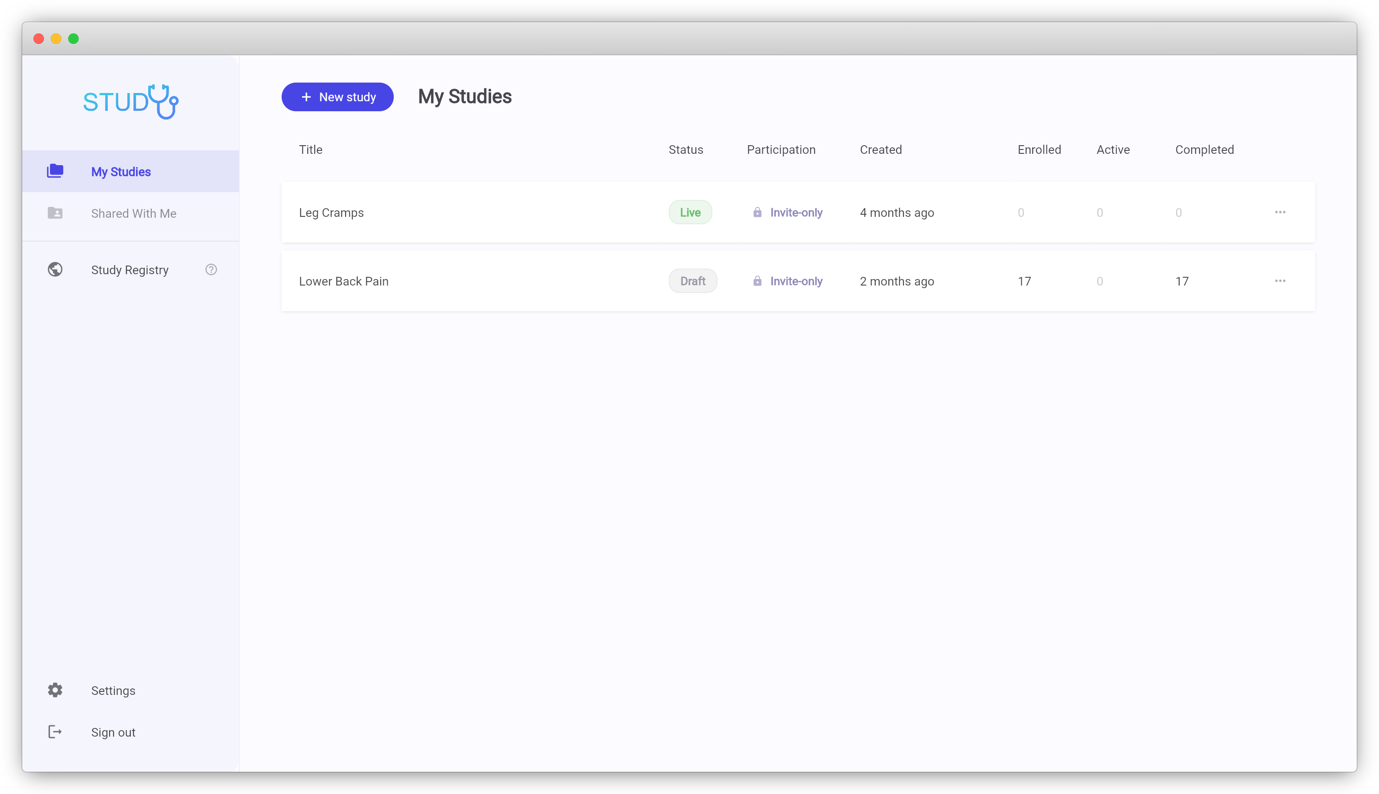Image resolution: width=1379 pixels, height=794 pixels.
Task: Click the Sign out icon
Action: pyautogui.click(x=55, y=732)
